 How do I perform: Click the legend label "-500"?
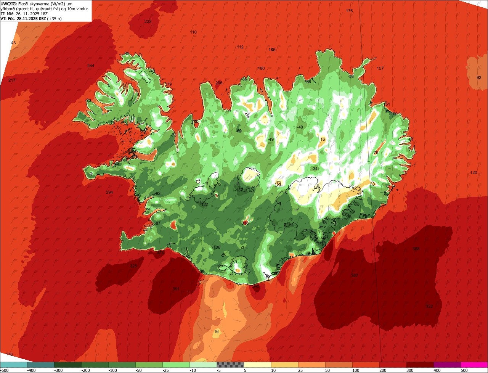5,370
